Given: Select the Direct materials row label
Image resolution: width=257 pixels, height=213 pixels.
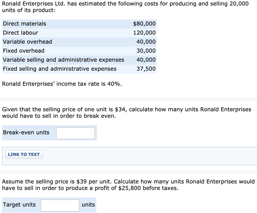Looking at the screenshot, I should point(25,24).
